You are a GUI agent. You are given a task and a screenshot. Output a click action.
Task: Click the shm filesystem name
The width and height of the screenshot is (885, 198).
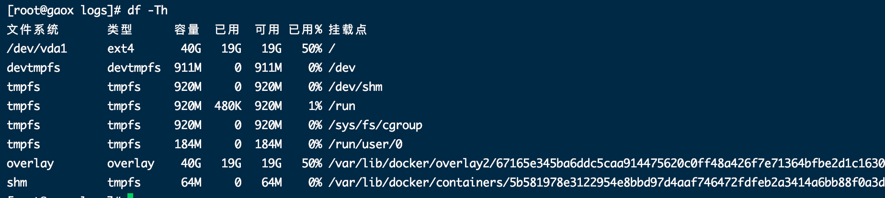pos(17,183)
